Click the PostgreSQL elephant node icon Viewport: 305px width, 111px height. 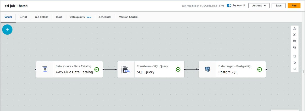[207, 69]
